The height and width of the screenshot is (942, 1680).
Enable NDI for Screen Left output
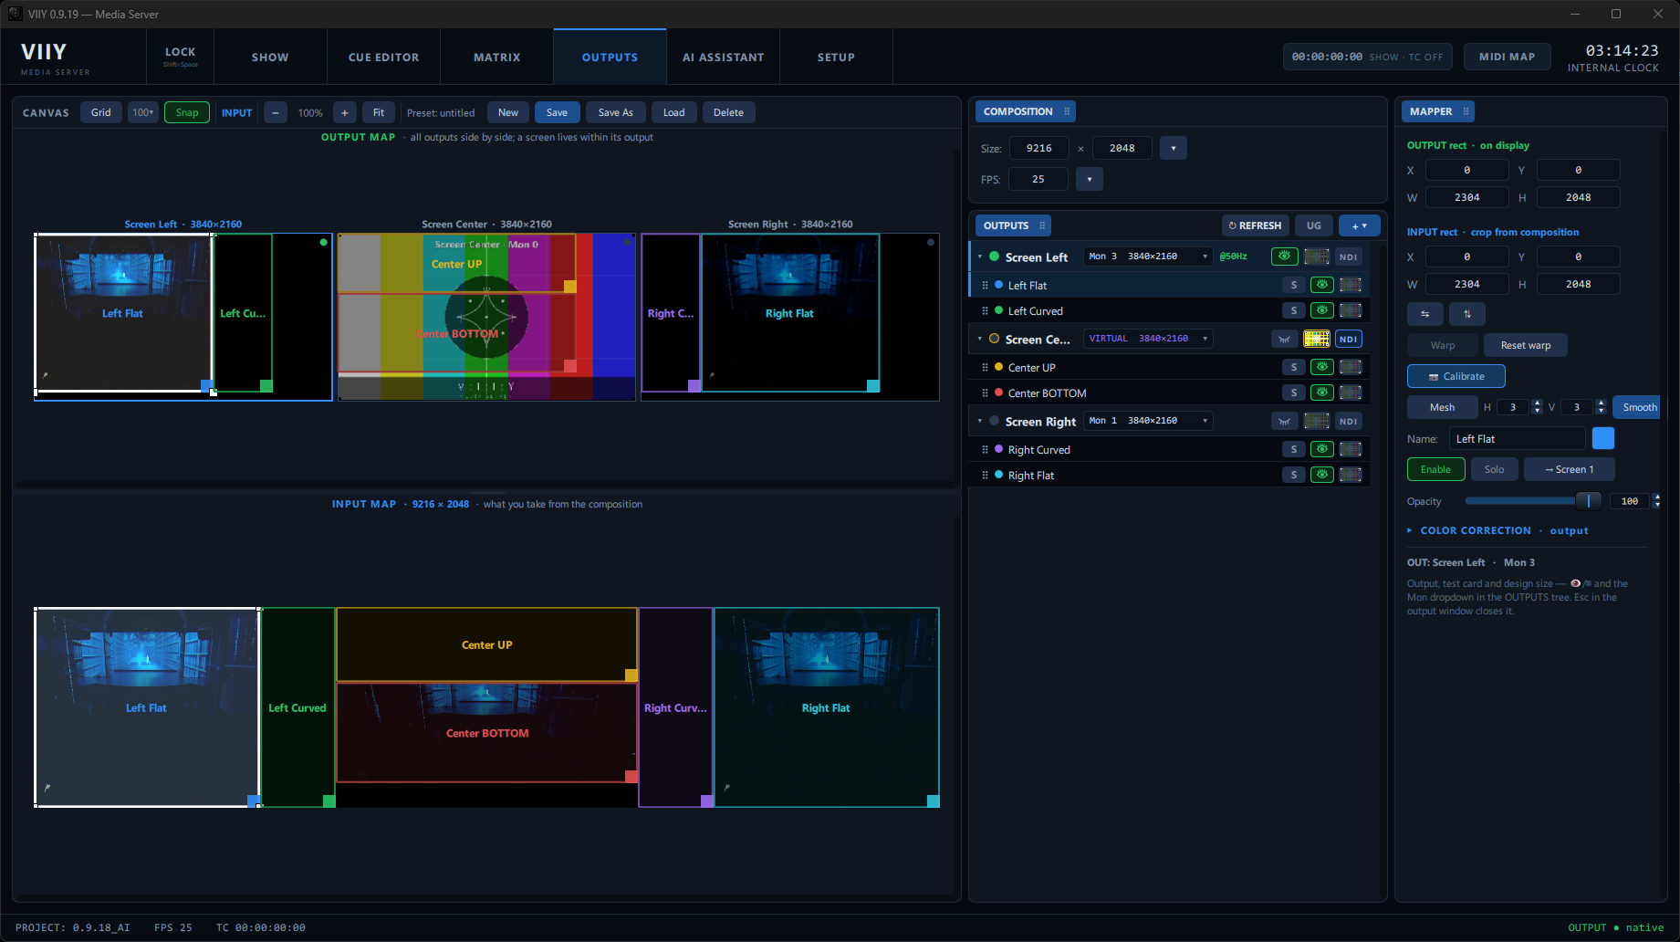tap(1348, 256)
